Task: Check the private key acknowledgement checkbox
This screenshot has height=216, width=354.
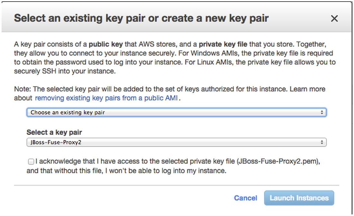Action: point(31,162)
